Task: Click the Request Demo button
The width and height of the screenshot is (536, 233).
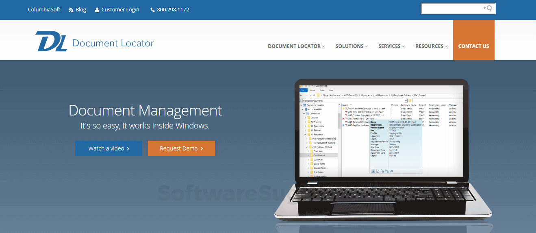Action: click(x=181, y=148)
